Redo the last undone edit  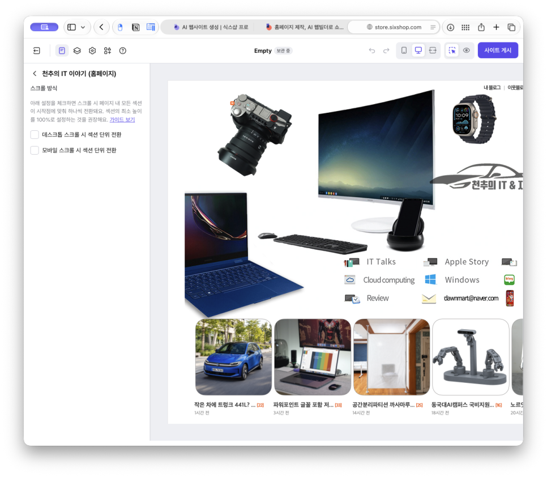pyautogui.click(x=386, y=50)
